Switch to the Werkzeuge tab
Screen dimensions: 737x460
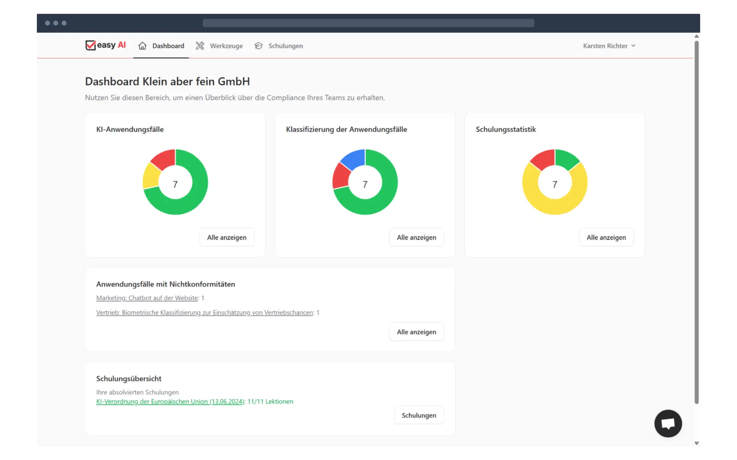click(219, 46)
